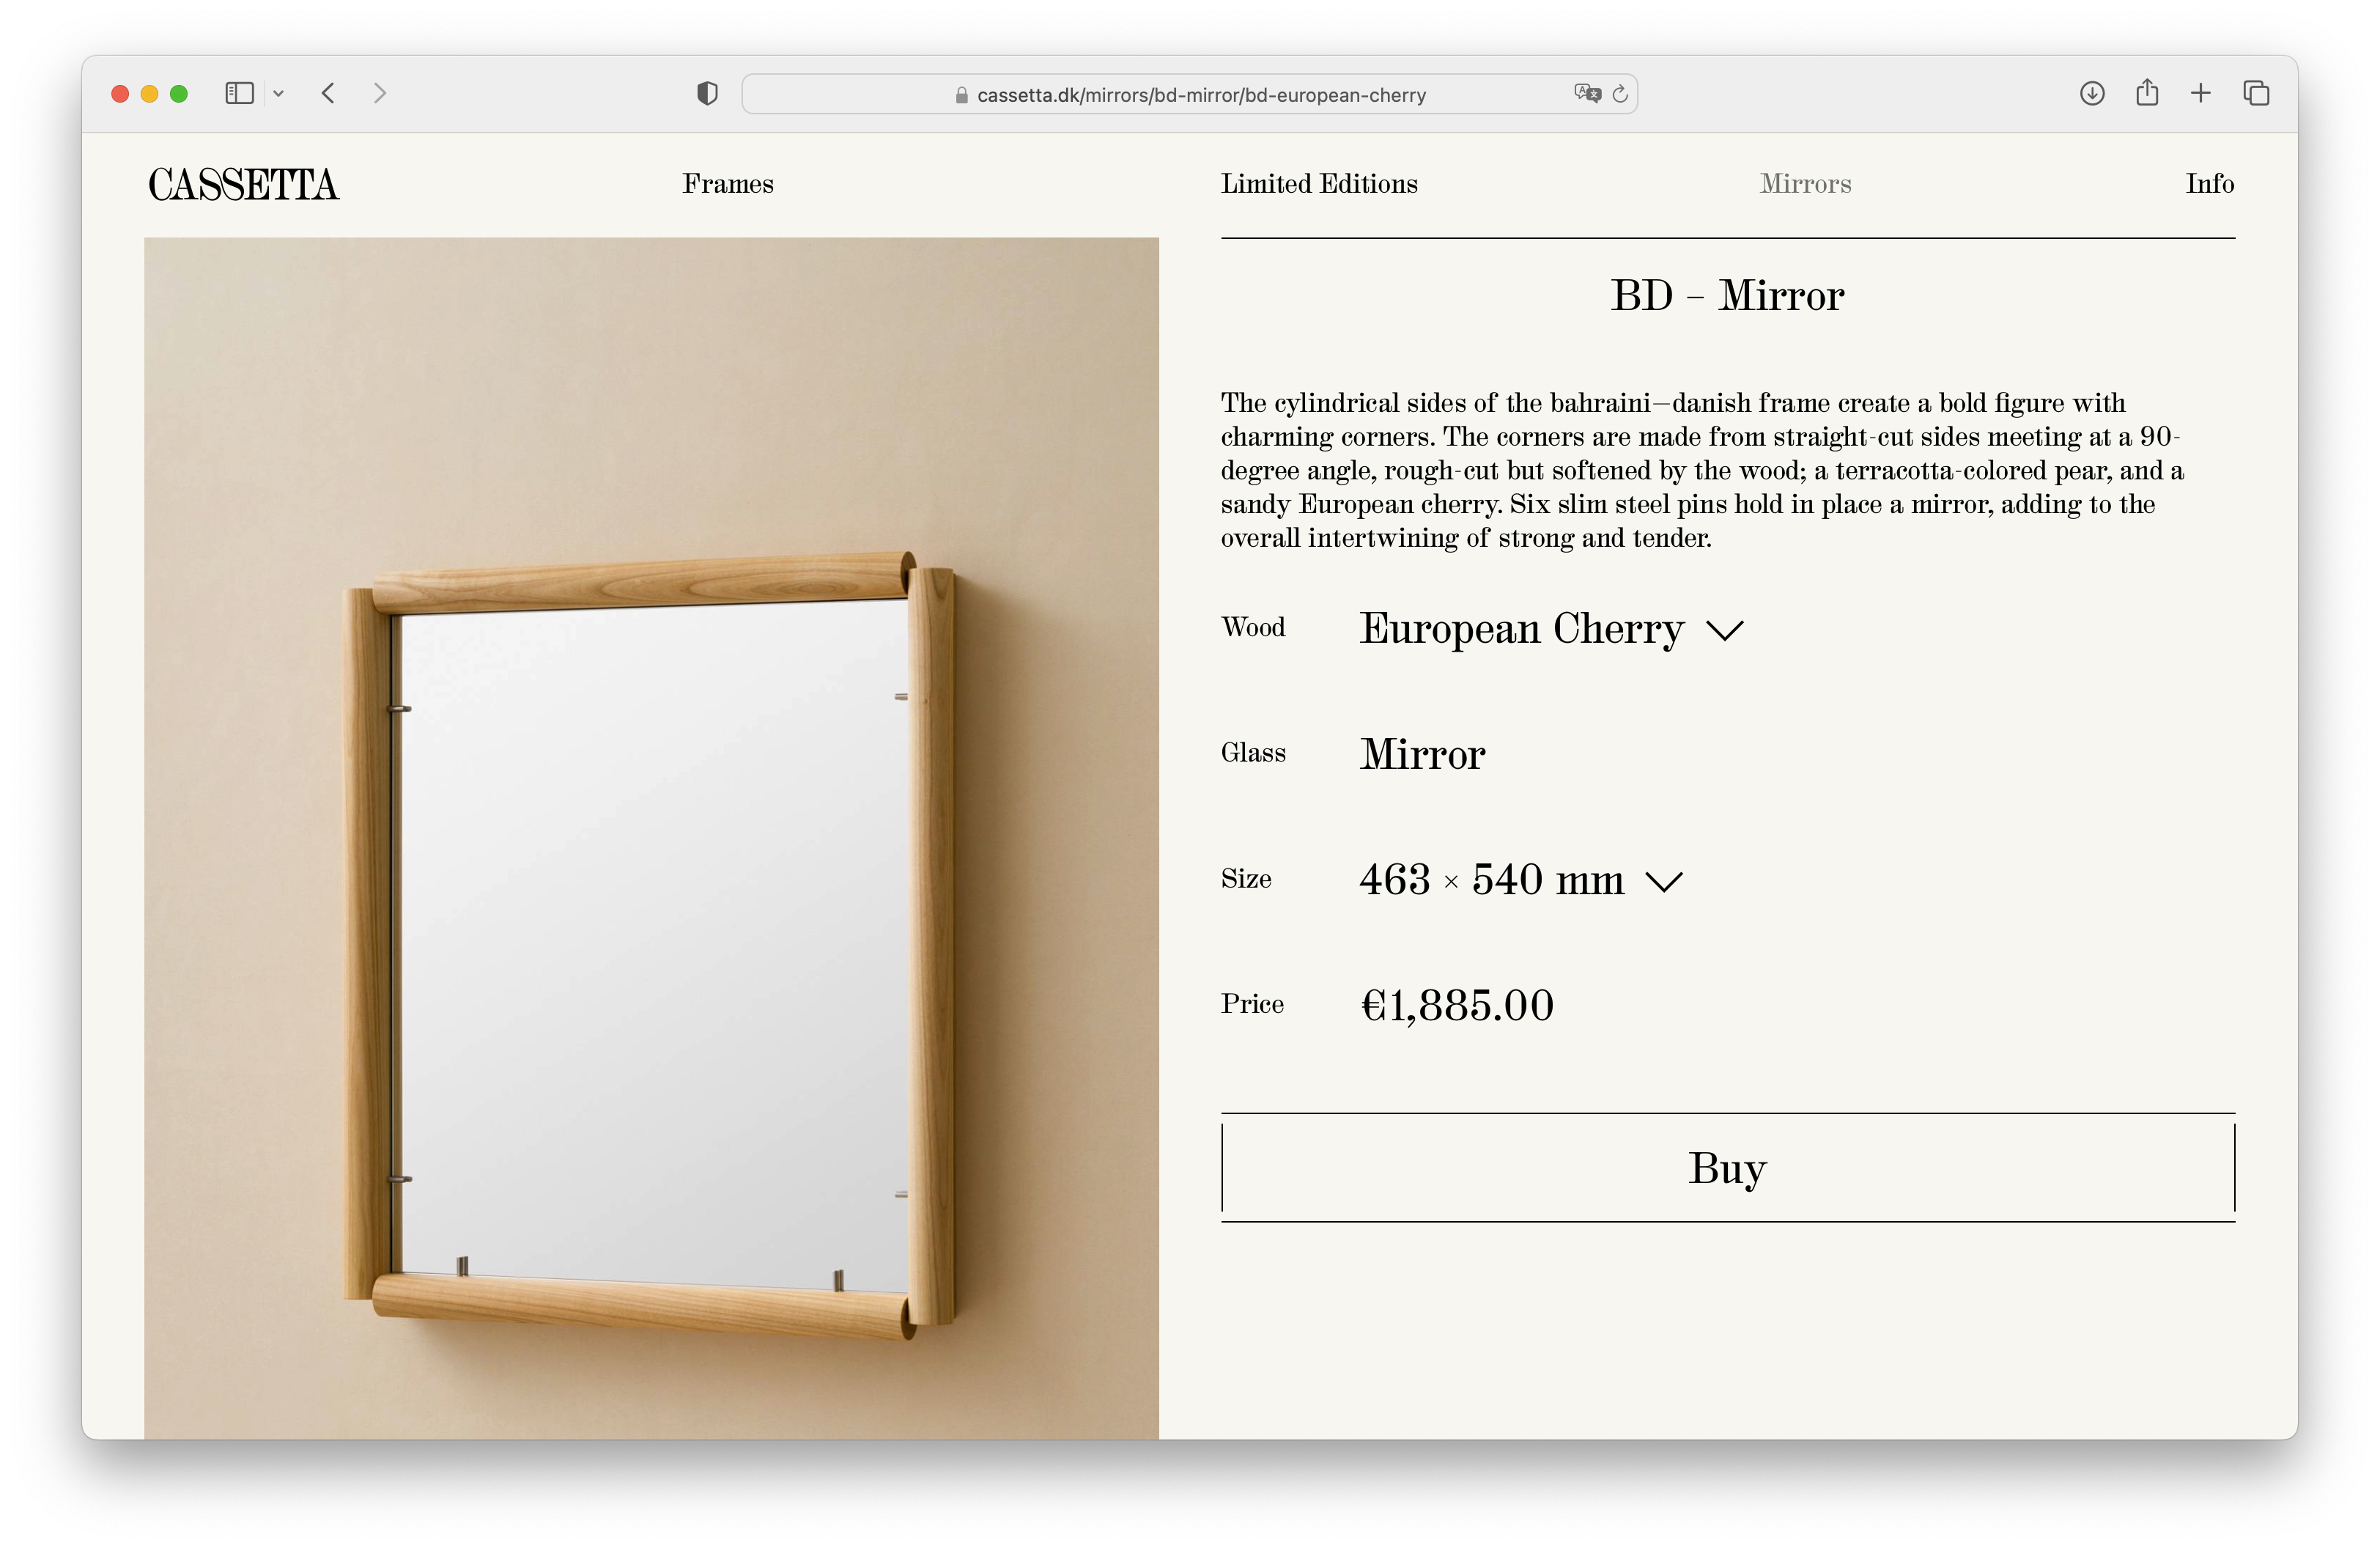
Task: Open the share sheet icon
Action: point(2147,93)
